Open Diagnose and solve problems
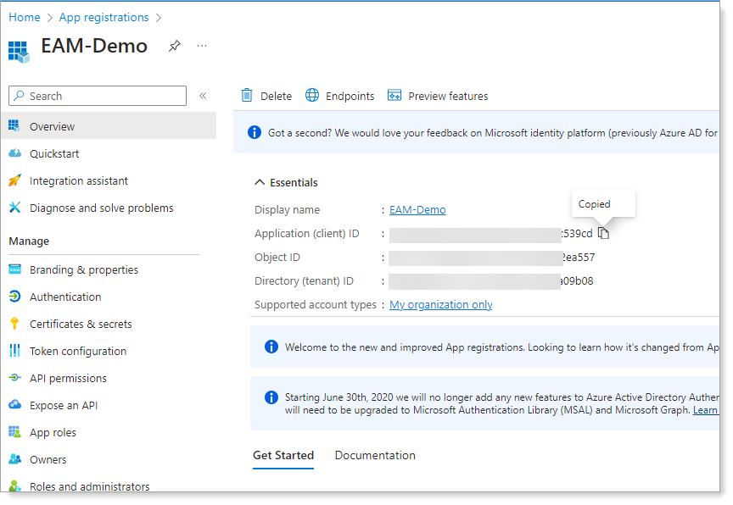The width and height of the screenshot is (733, 505). 101,208
